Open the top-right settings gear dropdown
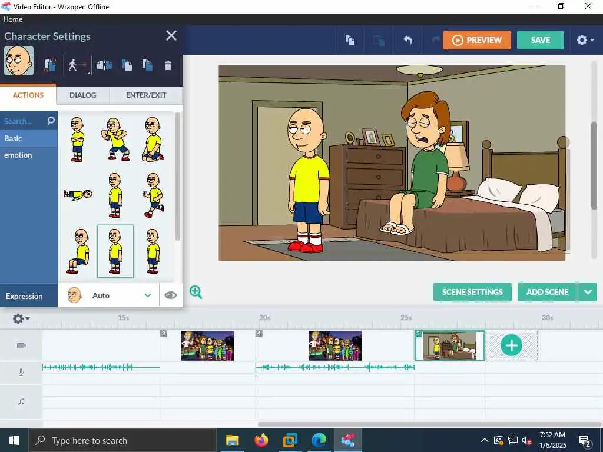The height and width of the screenshot is (452, 603). [585, 40]
